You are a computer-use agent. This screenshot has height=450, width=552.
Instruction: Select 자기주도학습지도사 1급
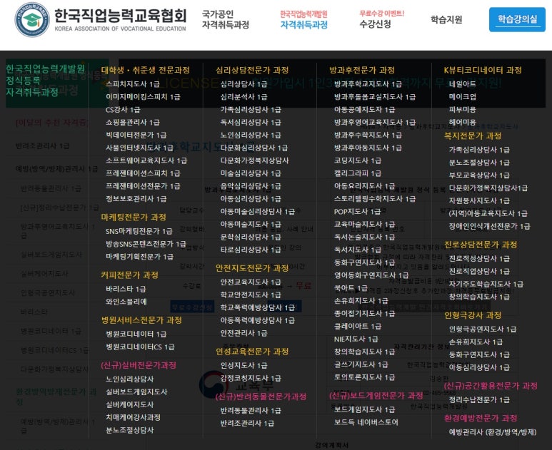pos(486,284)
